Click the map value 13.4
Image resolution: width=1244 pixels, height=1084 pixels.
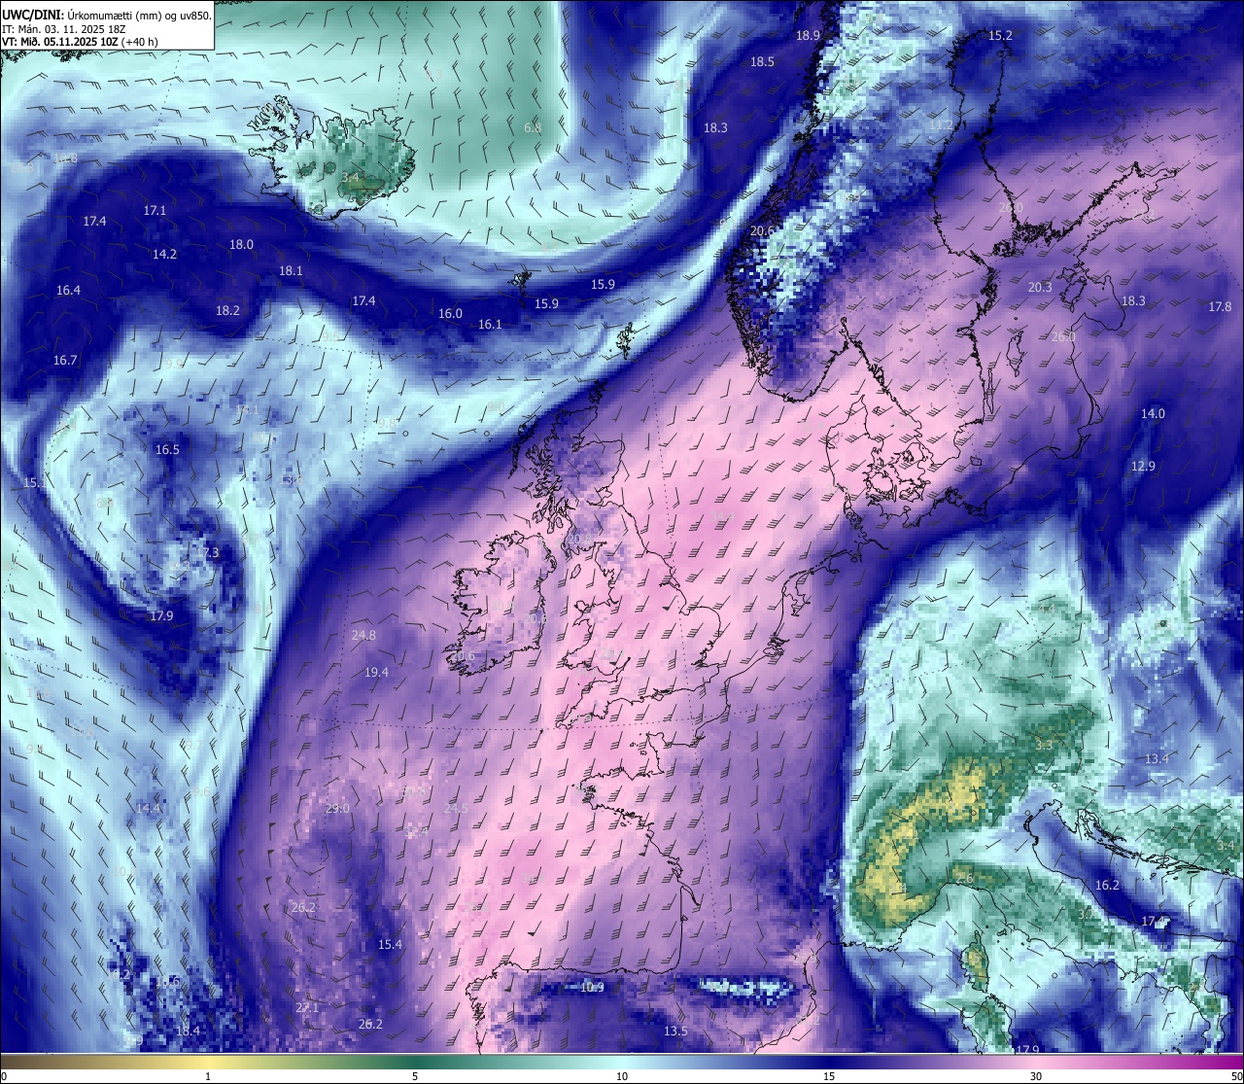click(x=1157, y=758)
